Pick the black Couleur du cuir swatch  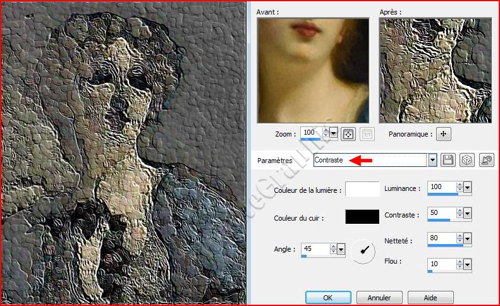[362, 217]
